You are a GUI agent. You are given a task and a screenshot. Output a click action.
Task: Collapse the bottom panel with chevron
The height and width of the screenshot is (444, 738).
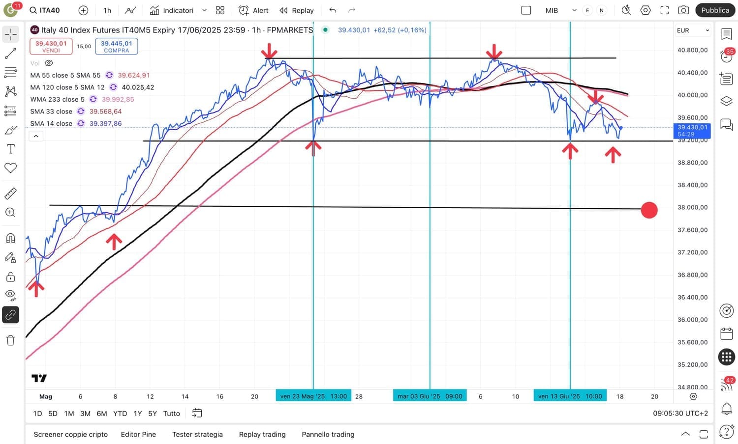(x=685, y=434)
